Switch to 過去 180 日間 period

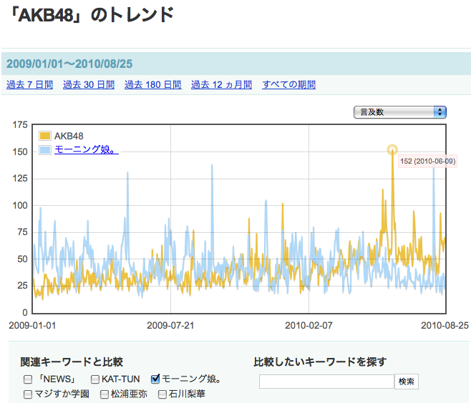coord(153,85)
